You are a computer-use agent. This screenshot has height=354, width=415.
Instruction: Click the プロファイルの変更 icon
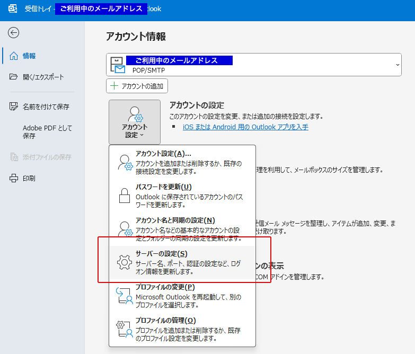124,295
